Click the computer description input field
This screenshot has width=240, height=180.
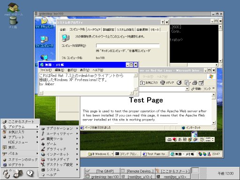tap(128, 45)
